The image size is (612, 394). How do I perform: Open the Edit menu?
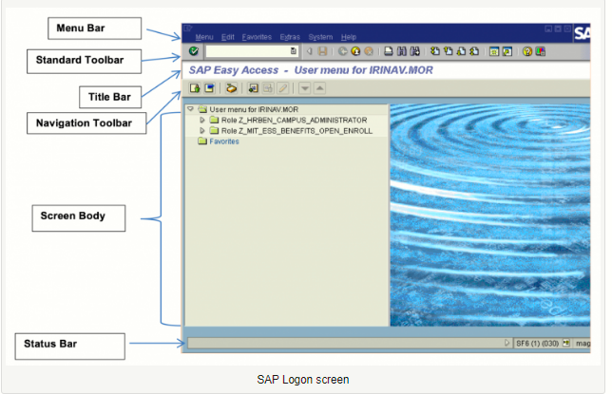[227, 37]
